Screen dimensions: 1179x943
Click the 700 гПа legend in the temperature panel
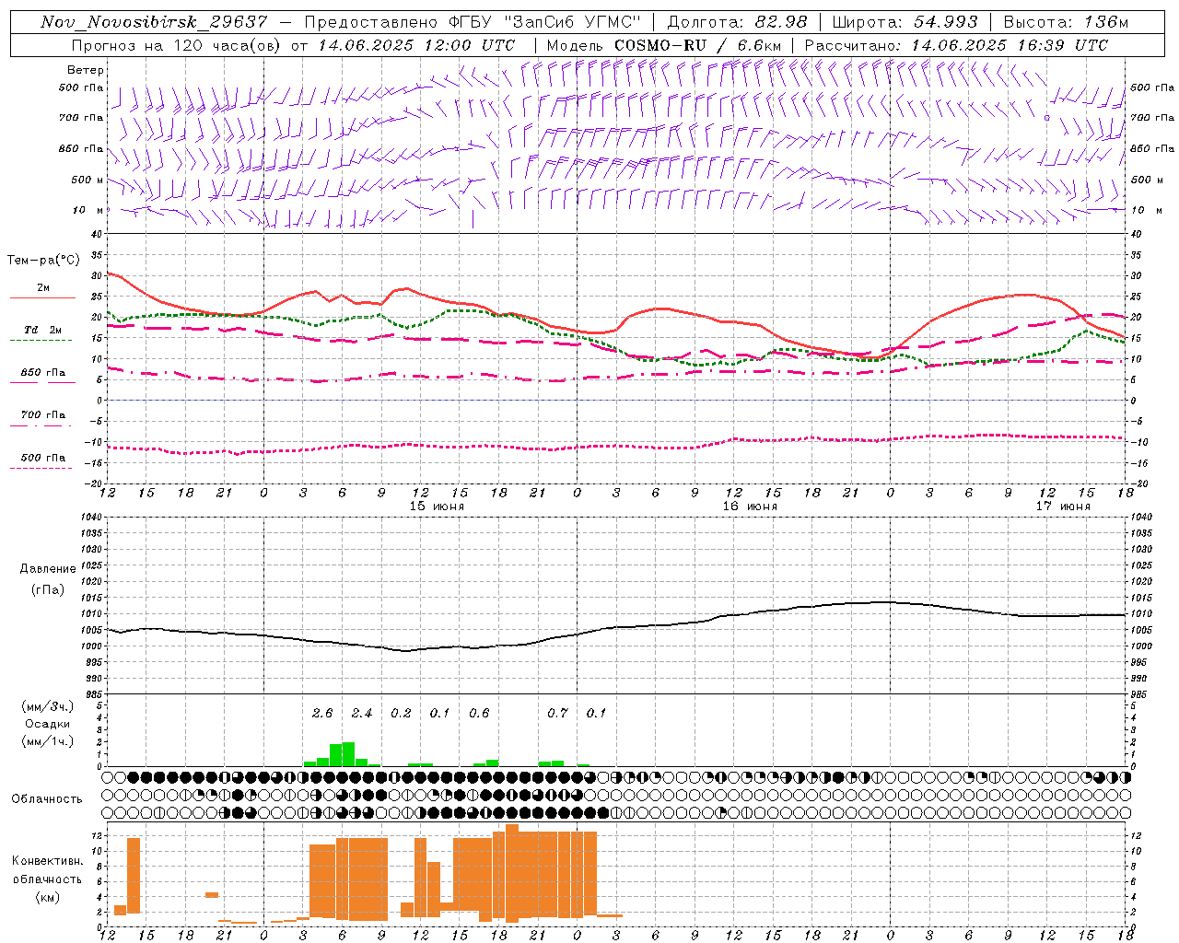[43, 415]
